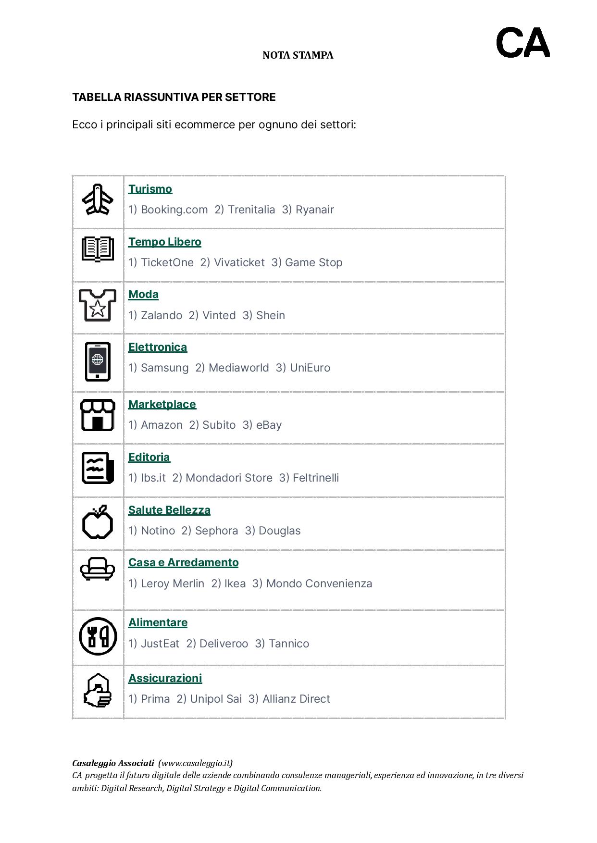Open the Tempo Libero link
Screen dimensions: 597x843
click(165, 242)
